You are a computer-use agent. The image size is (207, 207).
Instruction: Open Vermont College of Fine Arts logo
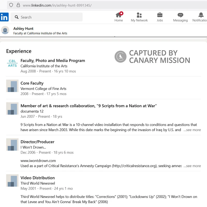12,86
